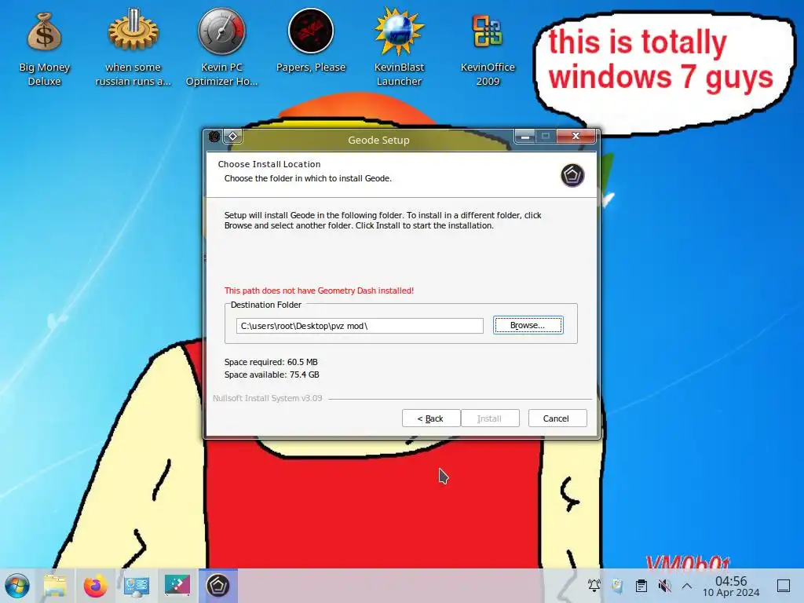Cancel the Geode installation

coord(557,418)
